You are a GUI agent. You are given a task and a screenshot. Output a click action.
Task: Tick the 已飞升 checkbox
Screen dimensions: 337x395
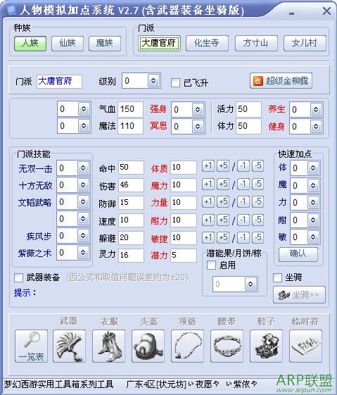click(175, 82)
